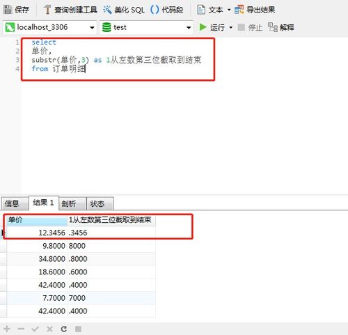This screenshot has width=348, height=335.
Task: Click the localhost_3306 connection icon
Action: coord(10,27)
